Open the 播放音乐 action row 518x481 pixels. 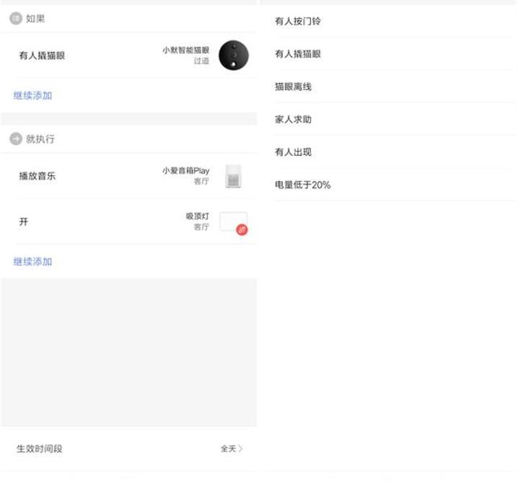(x=129, y=176)
